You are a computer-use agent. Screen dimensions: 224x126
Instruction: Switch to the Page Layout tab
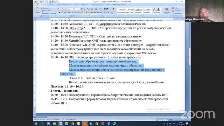[x=64, y=5]
